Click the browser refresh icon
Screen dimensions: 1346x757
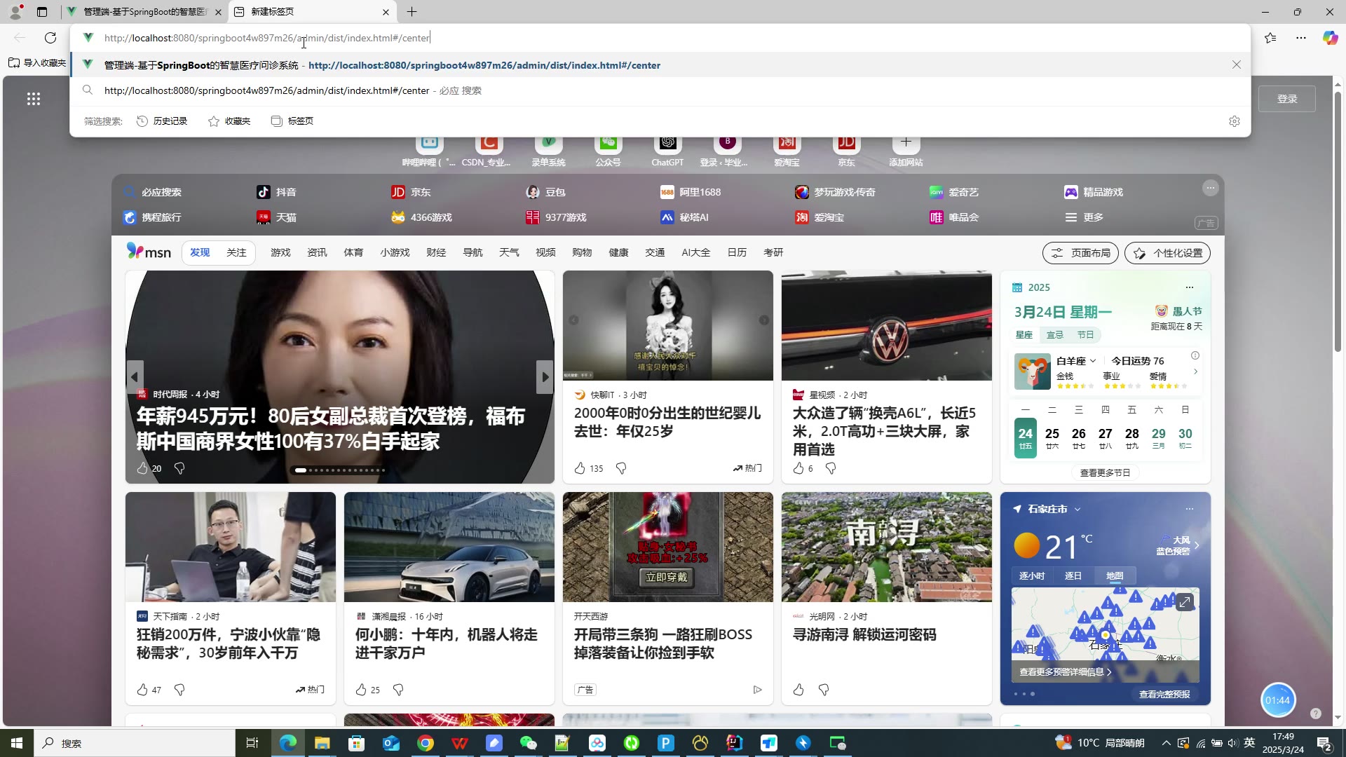(x=50, y=38)
